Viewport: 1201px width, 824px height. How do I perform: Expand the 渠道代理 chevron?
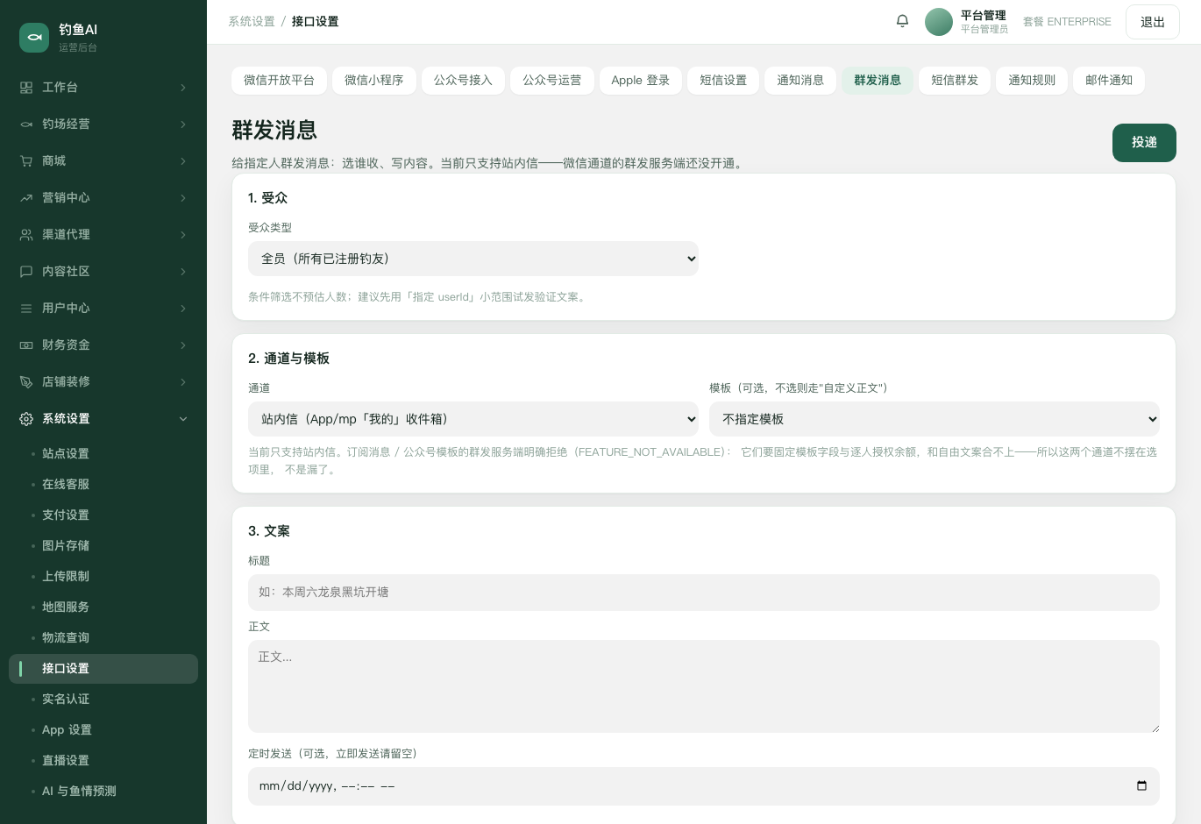183,235
